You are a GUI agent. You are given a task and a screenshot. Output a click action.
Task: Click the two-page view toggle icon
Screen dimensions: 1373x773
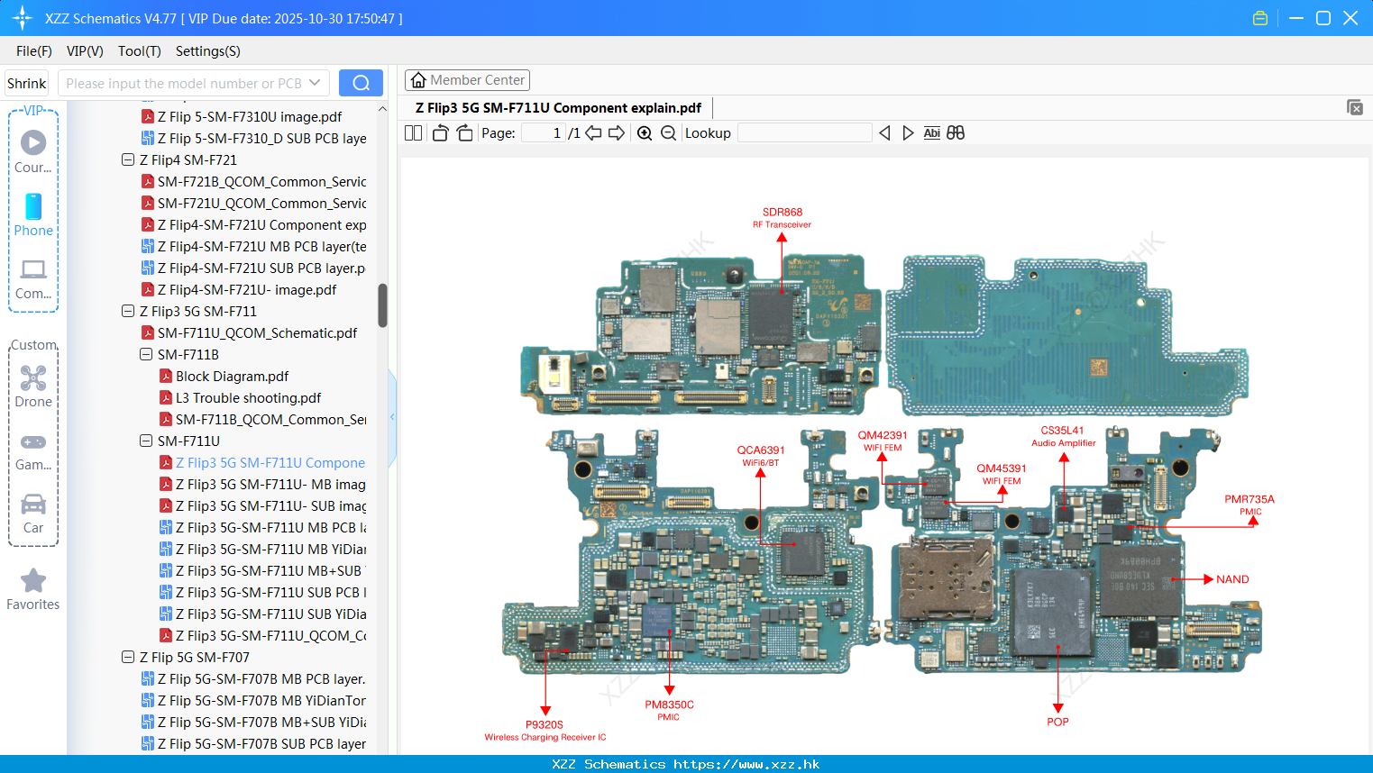tap(414, 133)
